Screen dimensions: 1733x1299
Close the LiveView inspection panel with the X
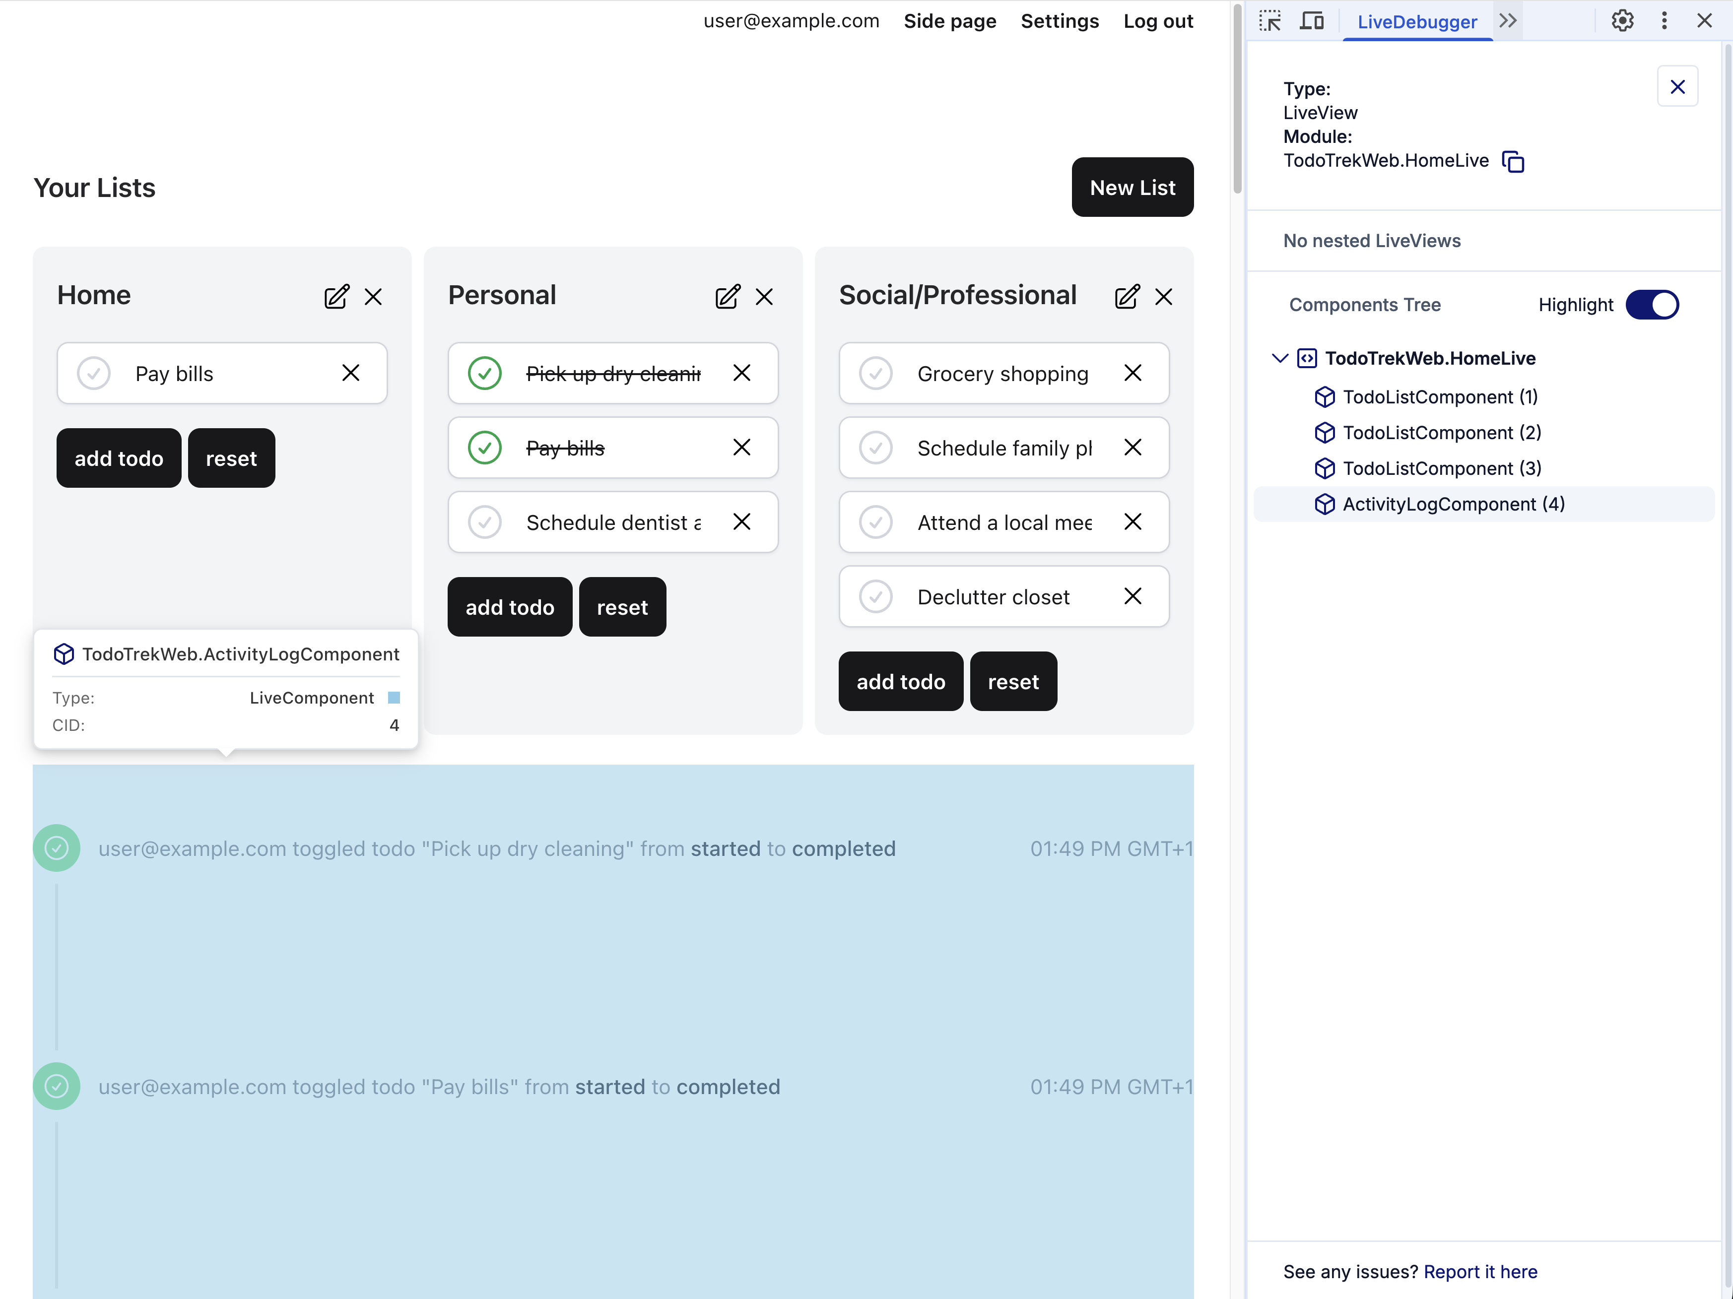[1677, 86]
